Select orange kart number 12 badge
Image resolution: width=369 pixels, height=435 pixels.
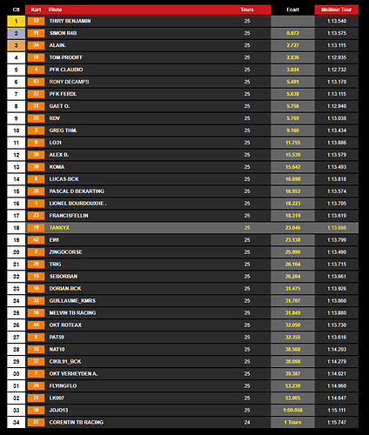36,21
